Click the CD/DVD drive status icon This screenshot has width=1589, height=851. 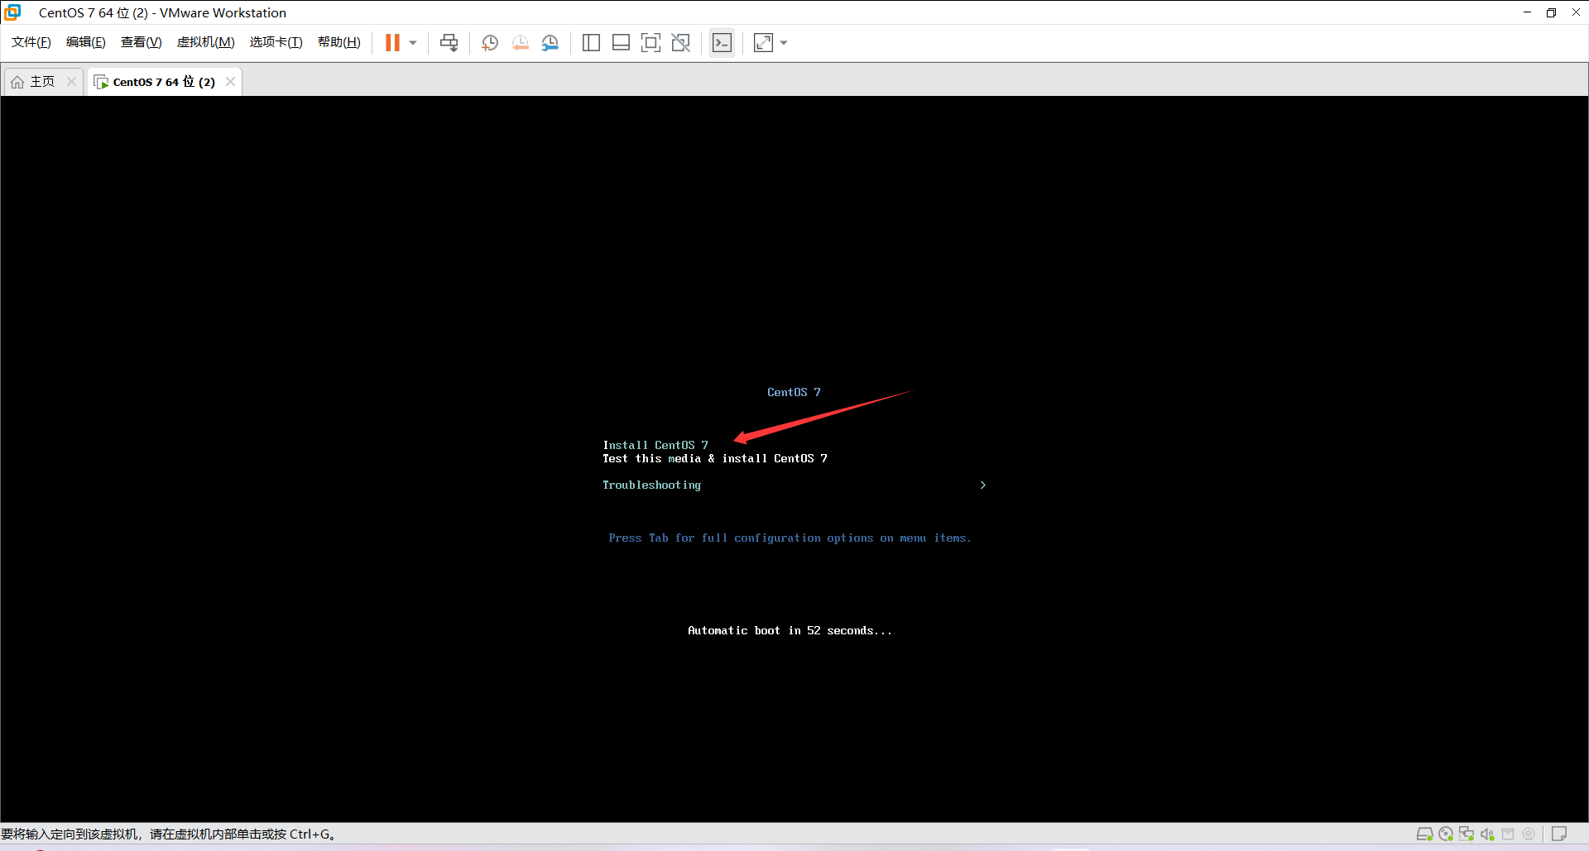pos(1446,834)
